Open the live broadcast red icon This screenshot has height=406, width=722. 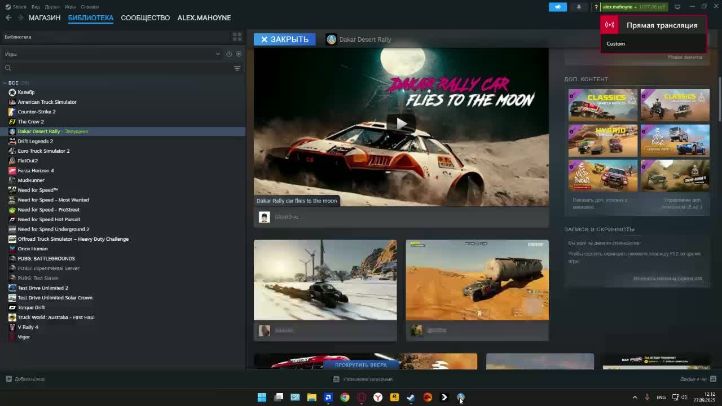(x=610, y=25)
